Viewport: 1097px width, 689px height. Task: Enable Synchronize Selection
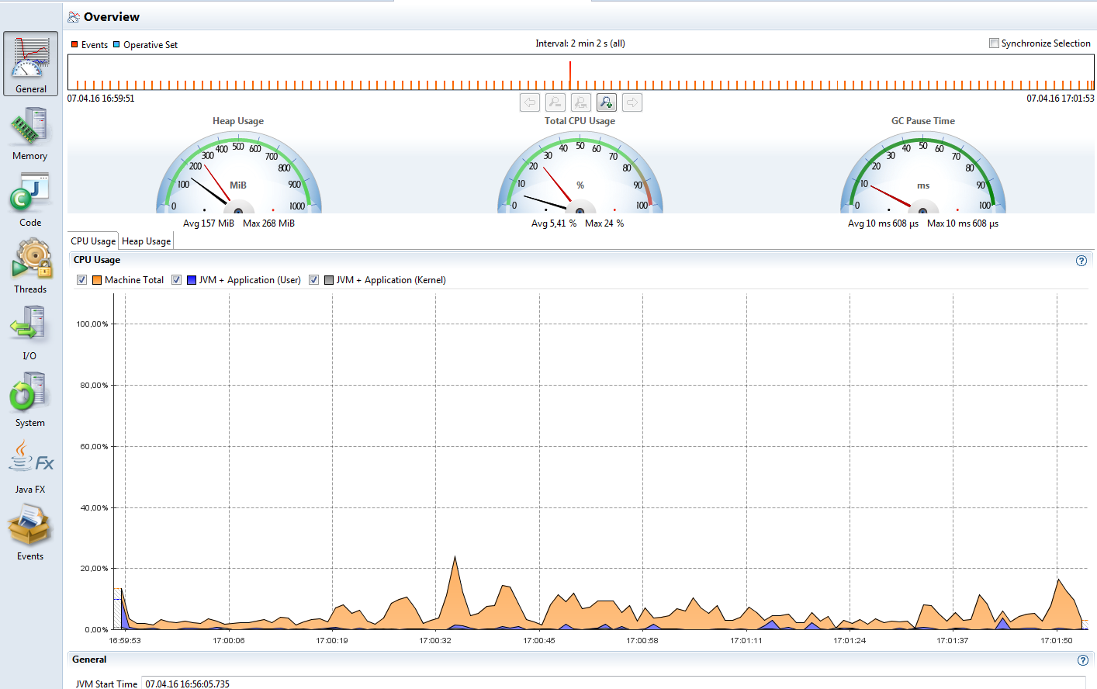coord(994,43)
